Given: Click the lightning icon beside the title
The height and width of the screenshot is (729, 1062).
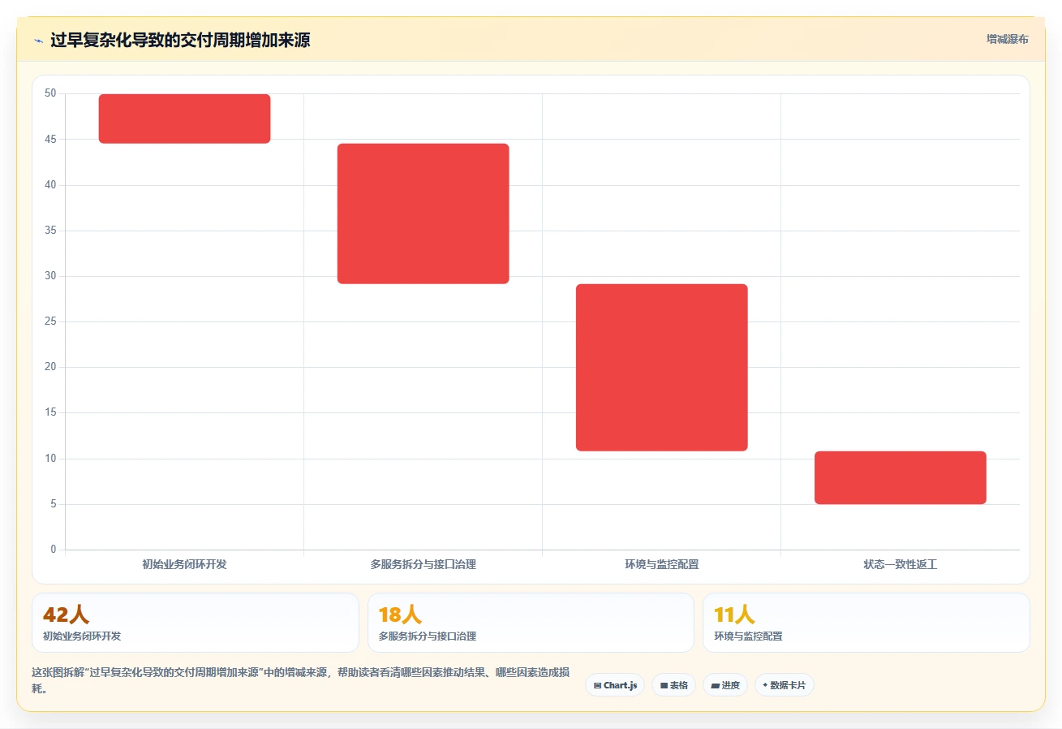Looking at the screenshot, I should 38,41.
